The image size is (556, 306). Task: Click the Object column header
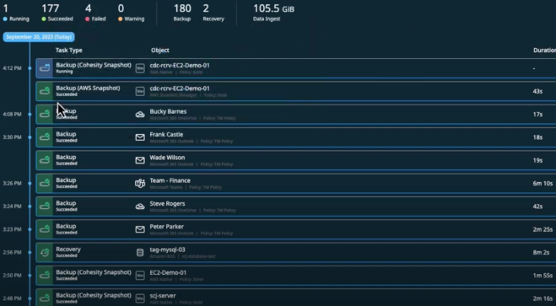[x=160, y=51]
